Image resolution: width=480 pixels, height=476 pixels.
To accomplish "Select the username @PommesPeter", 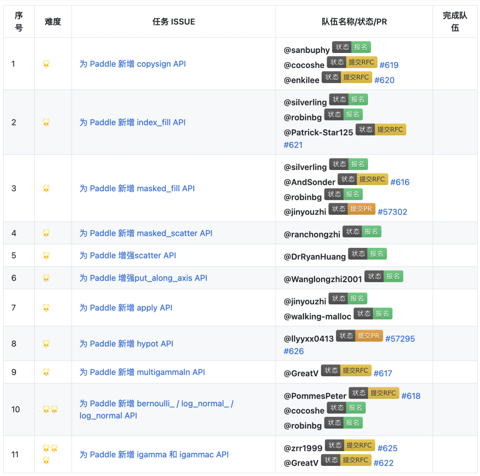I will click(315, 396).
